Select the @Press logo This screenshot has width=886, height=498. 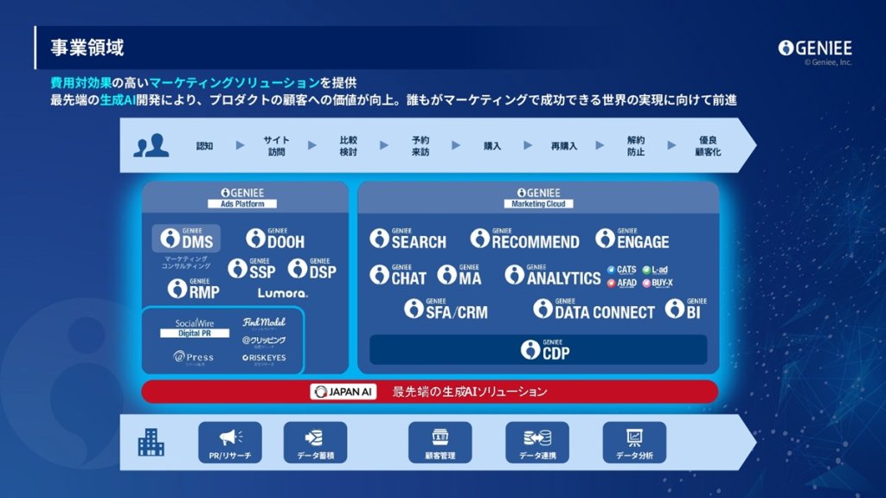[193, 357]
